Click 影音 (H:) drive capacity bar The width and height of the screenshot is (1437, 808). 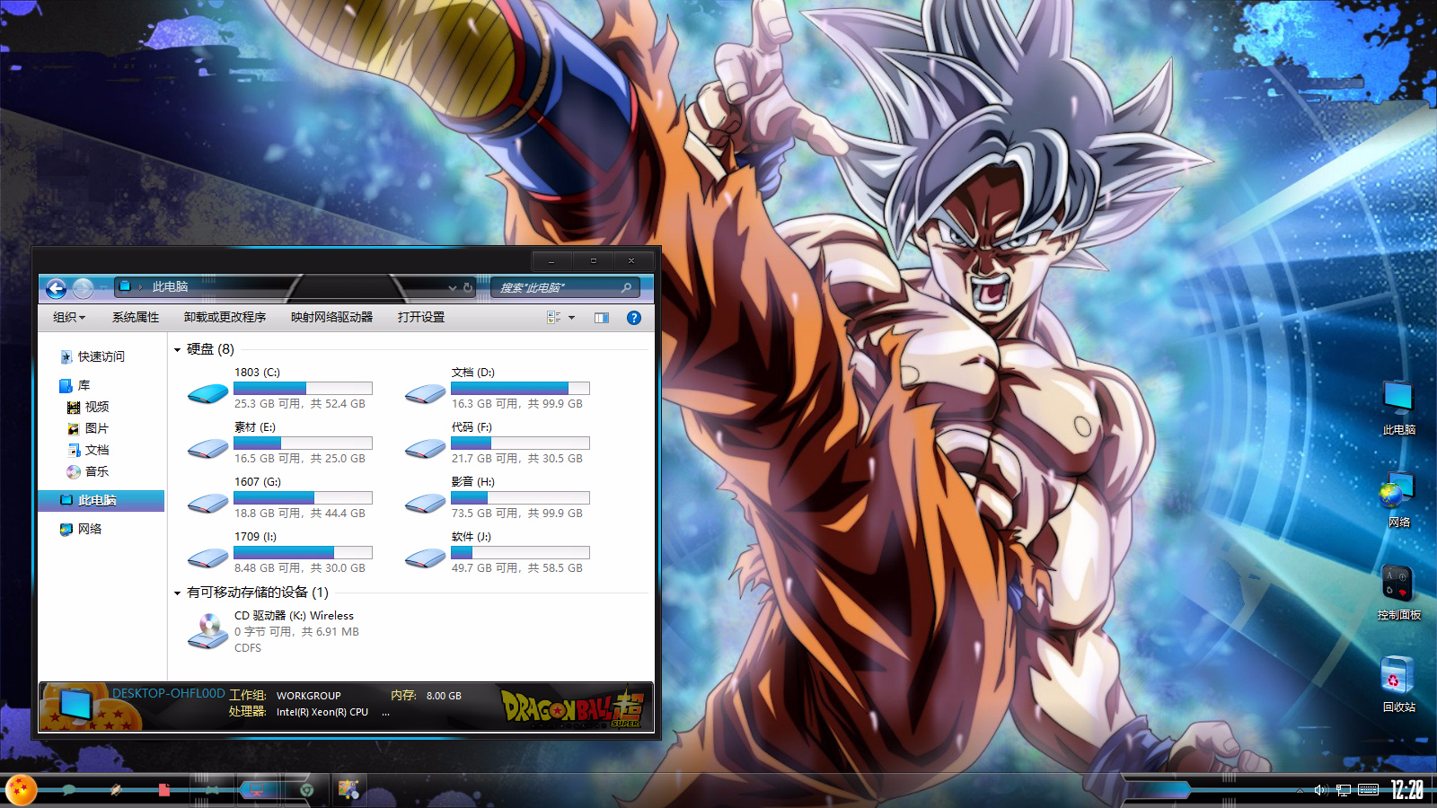coord(520,497)
